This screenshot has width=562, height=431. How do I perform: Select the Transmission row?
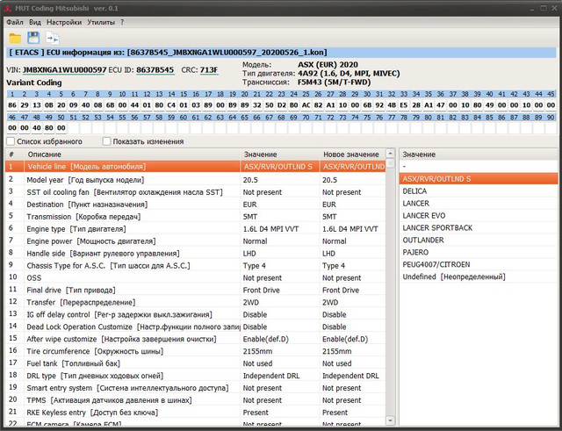pyautogui.click(x=123, y=215)
